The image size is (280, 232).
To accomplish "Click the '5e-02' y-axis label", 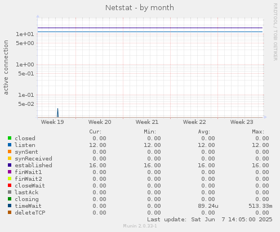I will click(26, 104).
